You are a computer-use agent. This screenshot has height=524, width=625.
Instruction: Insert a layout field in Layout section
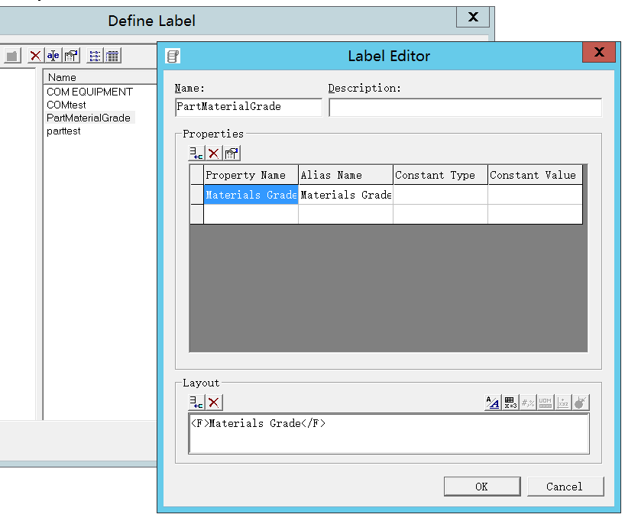pos(196,403)
